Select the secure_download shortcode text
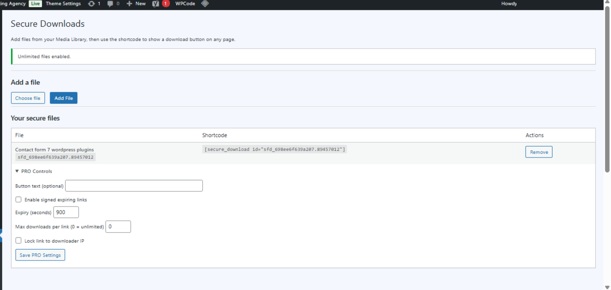 coord(275,149)
